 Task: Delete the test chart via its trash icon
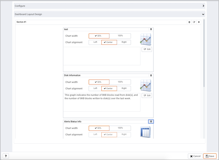tap(151, 29)
